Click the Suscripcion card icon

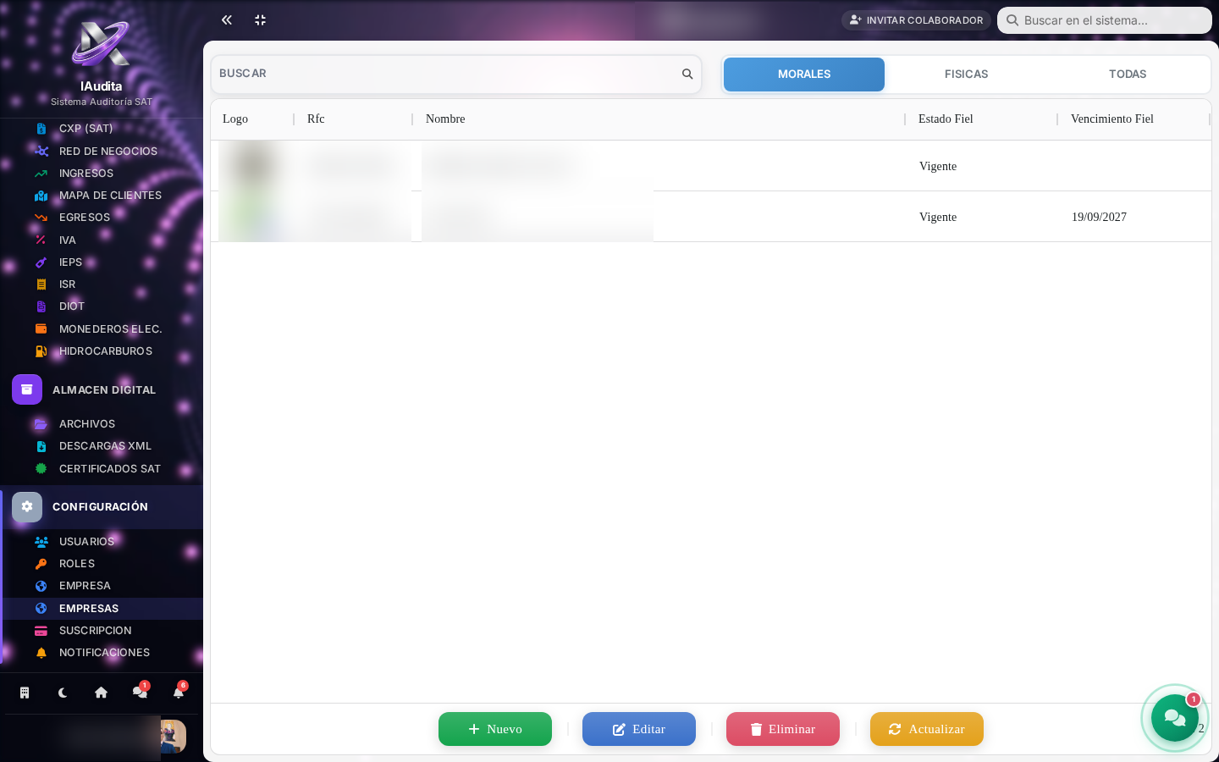41,631
